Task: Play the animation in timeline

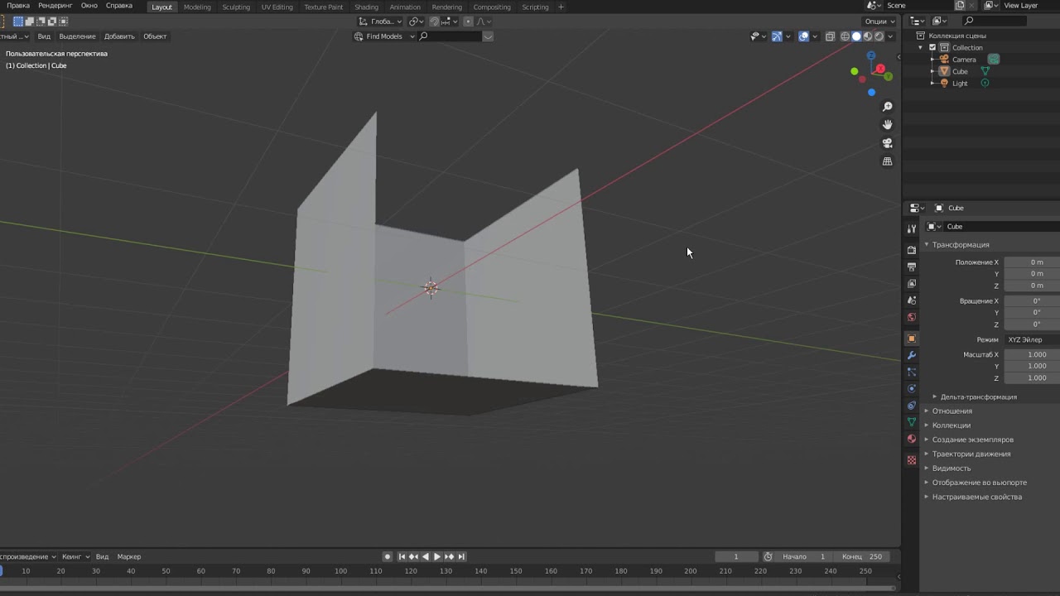Action: (437, 556)
